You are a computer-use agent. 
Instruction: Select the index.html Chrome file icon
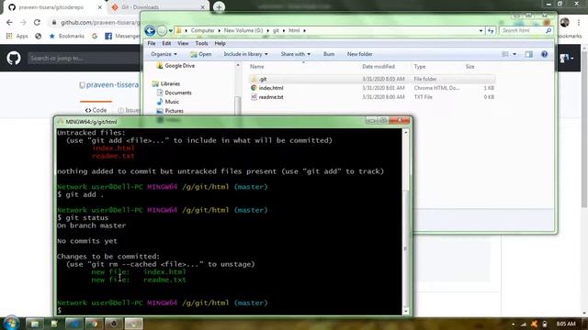pos(254,88)
